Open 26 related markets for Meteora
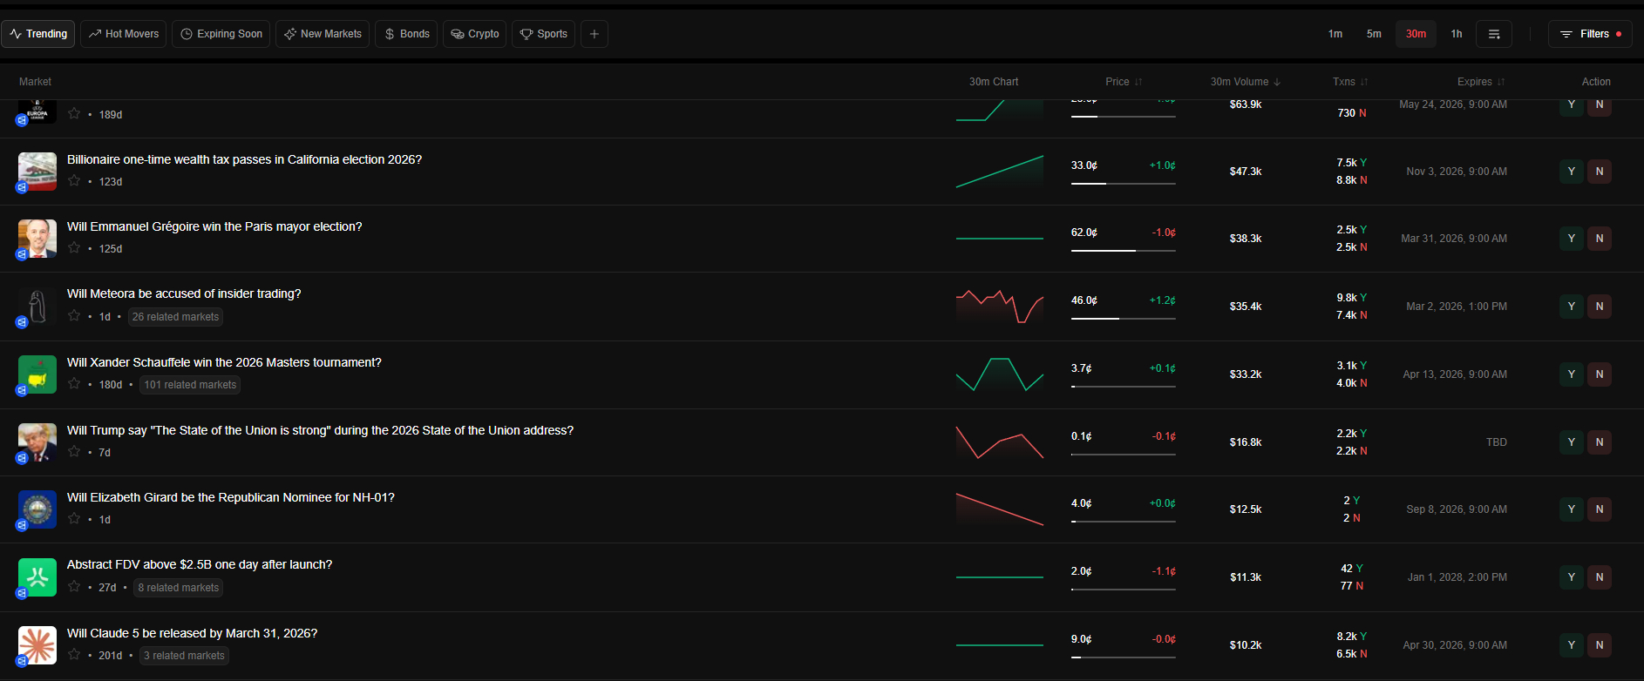This screenshot has width=1644, height=681. 175,317
